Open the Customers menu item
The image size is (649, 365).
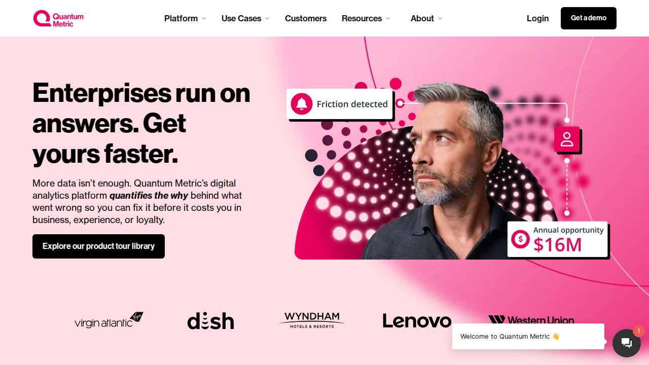306,18
